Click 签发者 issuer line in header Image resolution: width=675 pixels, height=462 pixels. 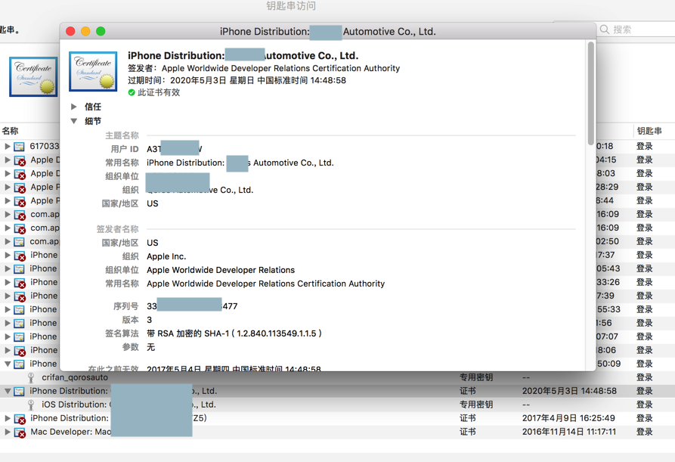tap(264, 68)
